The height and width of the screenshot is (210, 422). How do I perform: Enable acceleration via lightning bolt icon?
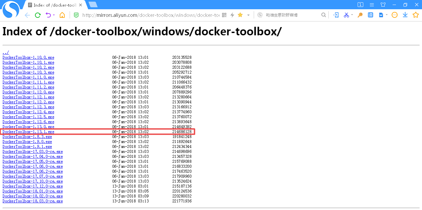(232, 15)
